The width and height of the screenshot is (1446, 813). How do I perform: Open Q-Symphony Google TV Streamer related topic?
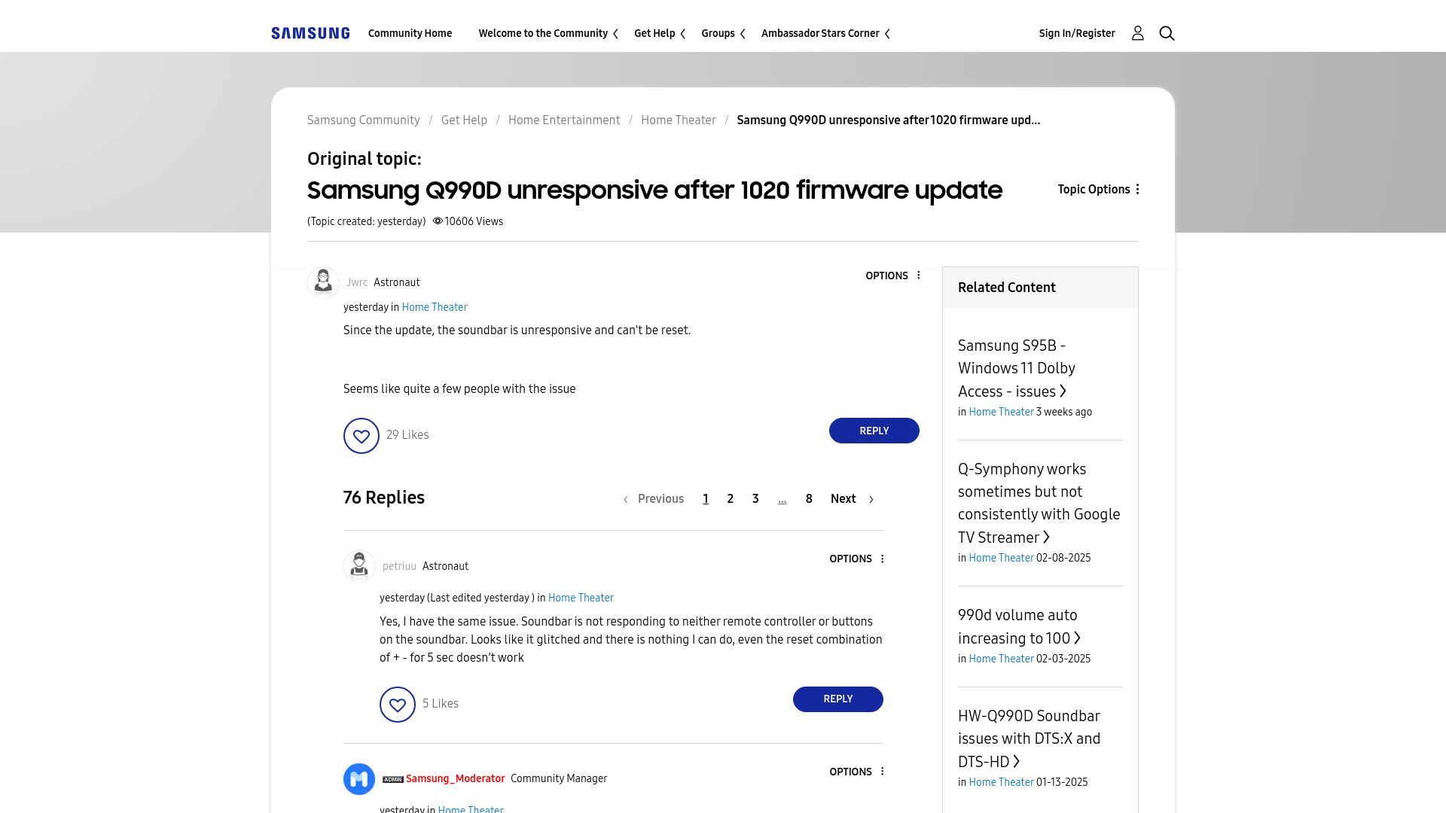point(1039,503)
